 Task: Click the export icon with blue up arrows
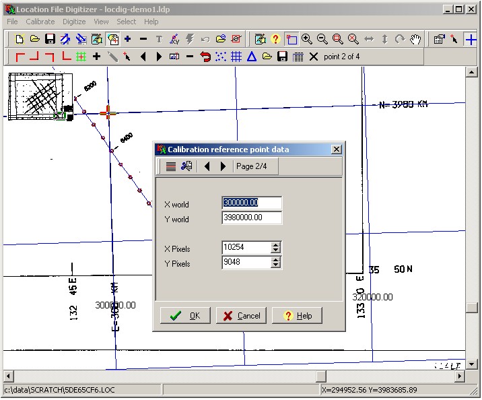click(65, 39)
